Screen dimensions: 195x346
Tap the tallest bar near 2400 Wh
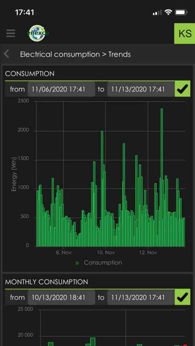tap(162, 177)
